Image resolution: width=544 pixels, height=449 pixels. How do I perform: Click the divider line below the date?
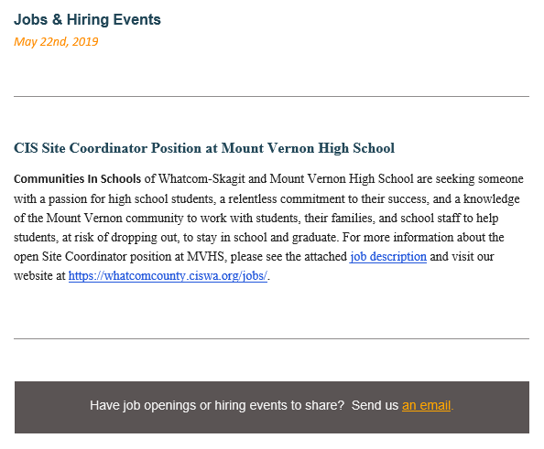click(271, 96)
